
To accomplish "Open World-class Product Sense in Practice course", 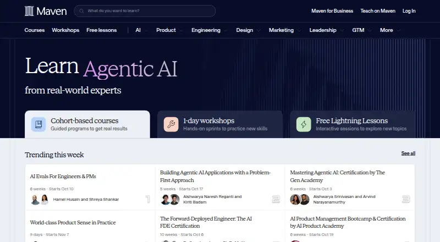I will 73,222.
